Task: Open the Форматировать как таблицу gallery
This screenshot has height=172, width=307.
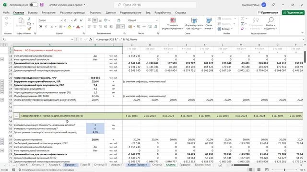Action: [194, 23]
